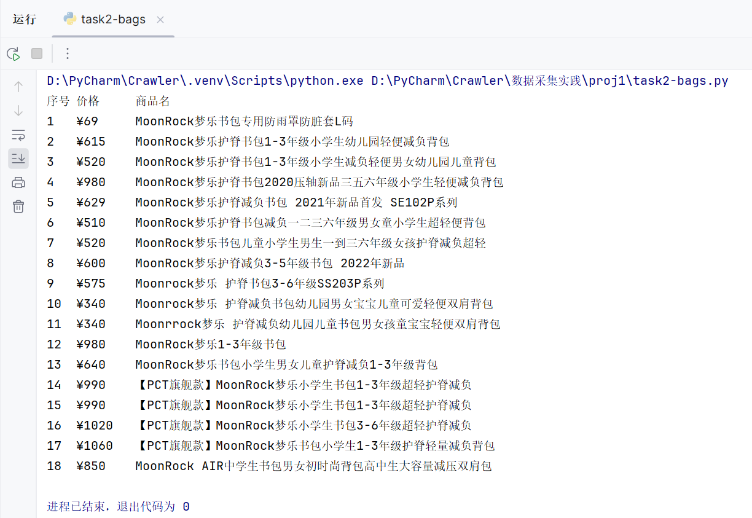This screenshot has width=752, height=518.
Task: Toggle soft-wrap for console output
Action: (18, 135)
